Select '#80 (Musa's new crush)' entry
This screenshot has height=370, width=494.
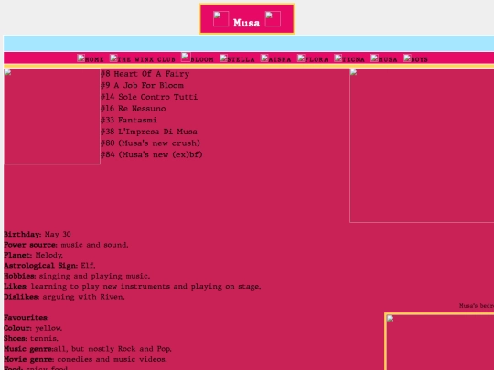(x=150, y=143)
